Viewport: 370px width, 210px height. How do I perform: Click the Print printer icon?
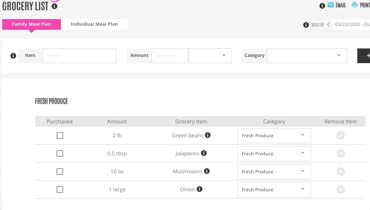(x=354, y=5)
